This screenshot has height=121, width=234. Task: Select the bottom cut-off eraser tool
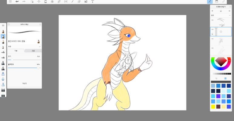(x=3, y=95)
